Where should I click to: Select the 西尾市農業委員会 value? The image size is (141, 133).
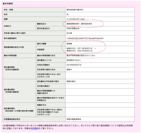tap(74, 119)
